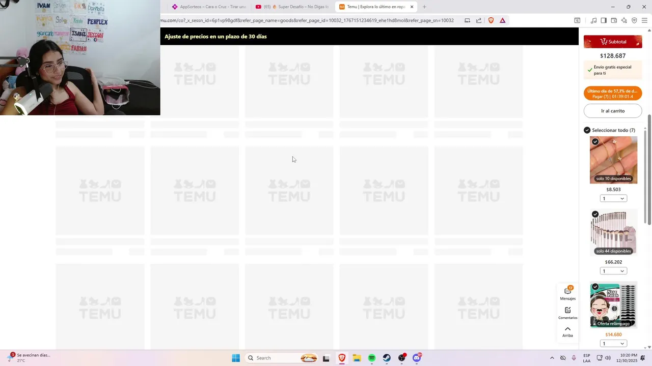
Task: Toggle the browser sidebar panel icon
Action: tap(604, 20)
